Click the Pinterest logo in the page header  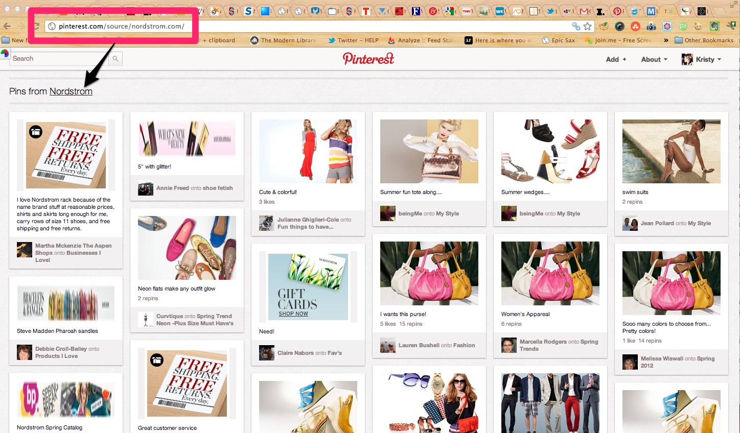tap(368, 58)
